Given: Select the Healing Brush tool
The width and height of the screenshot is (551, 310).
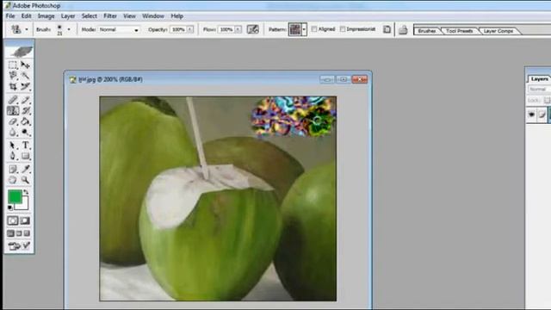Looking at the screenshot, I should tap(13, 100).
